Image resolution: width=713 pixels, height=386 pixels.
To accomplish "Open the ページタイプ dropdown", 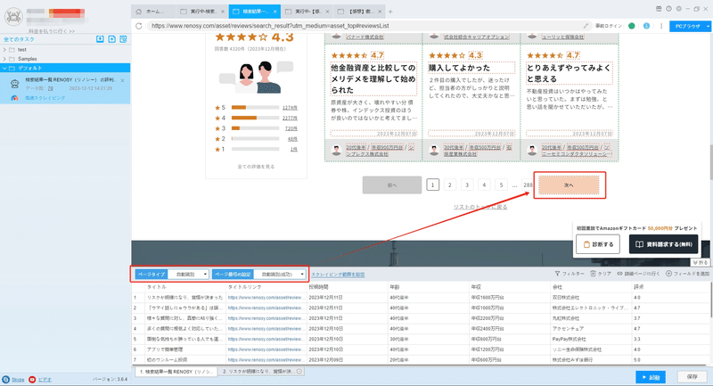I will (189, 275).
